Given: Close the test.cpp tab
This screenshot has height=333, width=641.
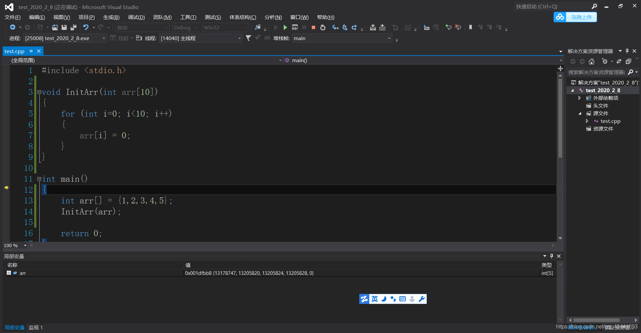Looking at the screenshot, I should point(39,51).
